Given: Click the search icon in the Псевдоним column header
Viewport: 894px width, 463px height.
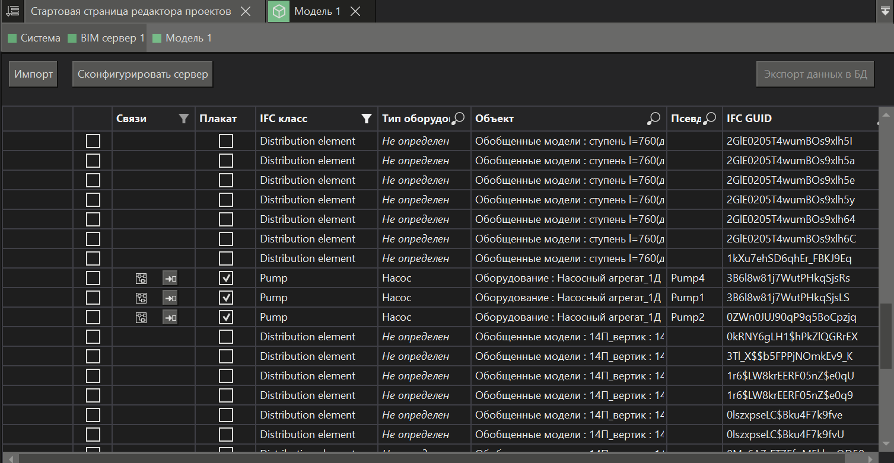Looking at the screenshot, I should click(x=709, y=119).
